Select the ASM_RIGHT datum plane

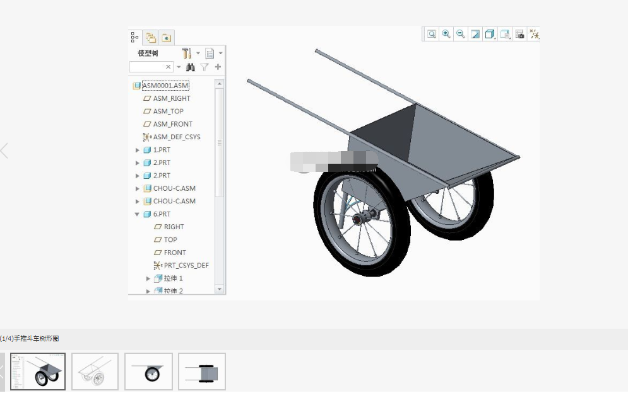pyautogui.click(x=172, y=98)
